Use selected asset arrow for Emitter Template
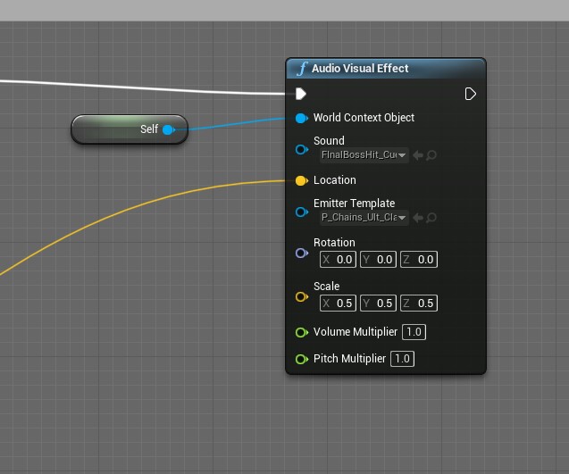569x474 pixels. pyautogui.click(x=417, y=218)
